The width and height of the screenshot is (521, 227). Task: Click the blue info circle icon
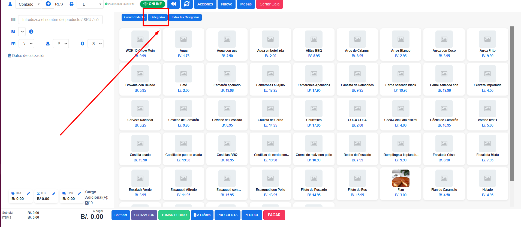pos(31,32)
